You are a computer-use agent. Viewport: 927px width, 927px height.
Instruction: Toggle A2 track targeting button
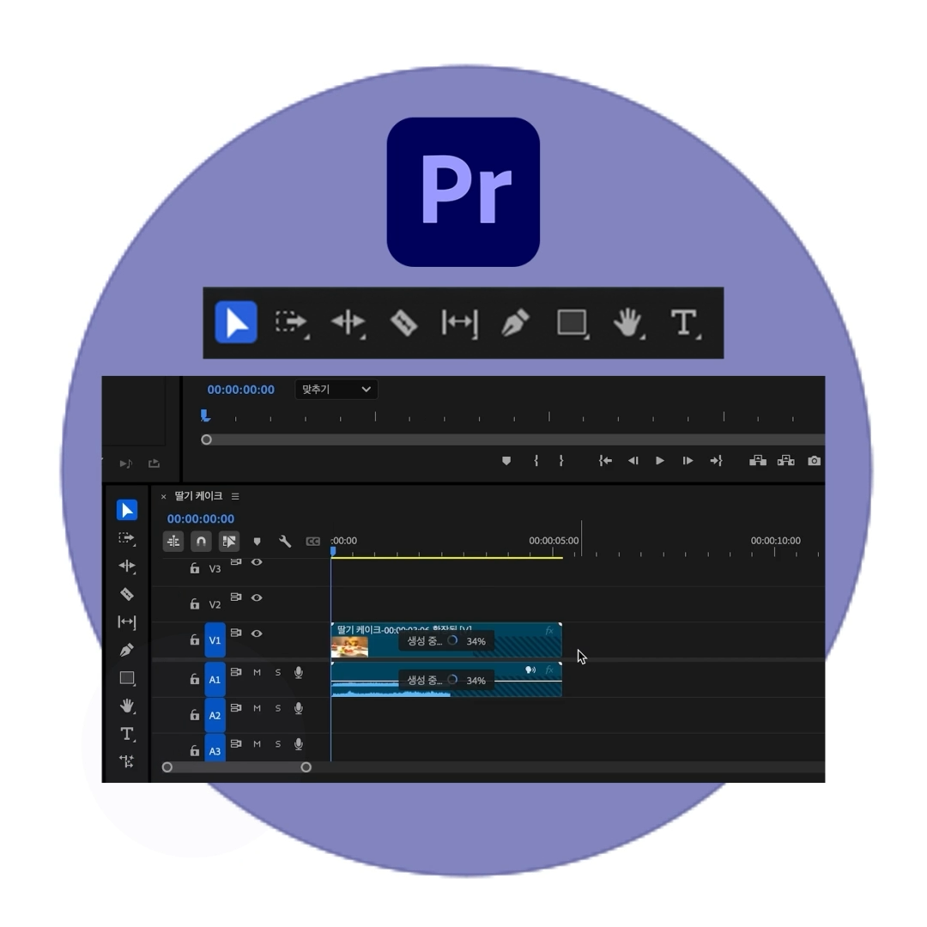click(x=215, y=715)
